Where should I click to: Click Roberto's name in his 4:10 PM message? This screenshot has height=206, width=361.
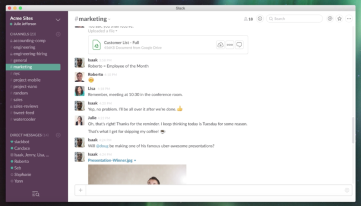point(96,74)
